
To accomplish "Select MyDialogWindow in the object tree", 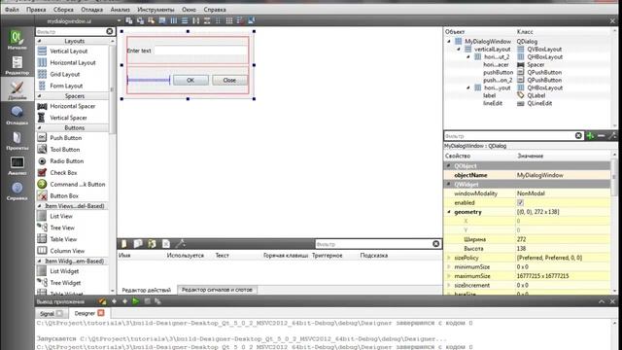I will [x=488, y=41].
